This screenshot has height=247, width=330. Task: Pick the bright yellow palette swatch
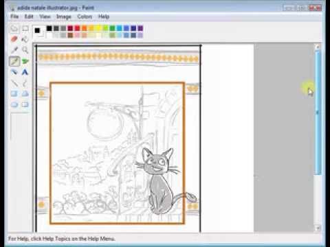tap(98, 28)
